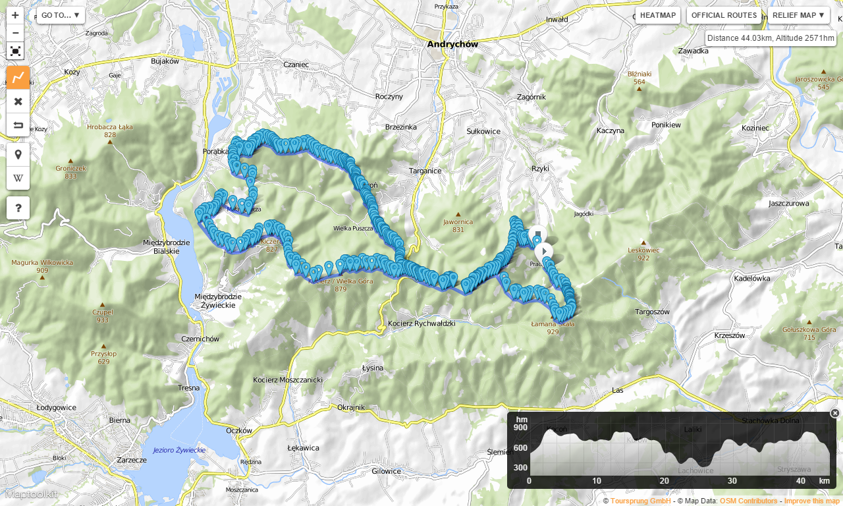Open help with question mark icon

coord(18,208)
